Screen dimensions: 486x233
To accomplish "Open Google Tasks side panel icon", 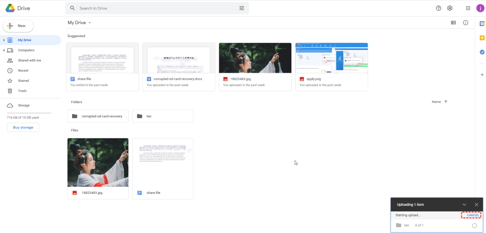I will point(482,52).
